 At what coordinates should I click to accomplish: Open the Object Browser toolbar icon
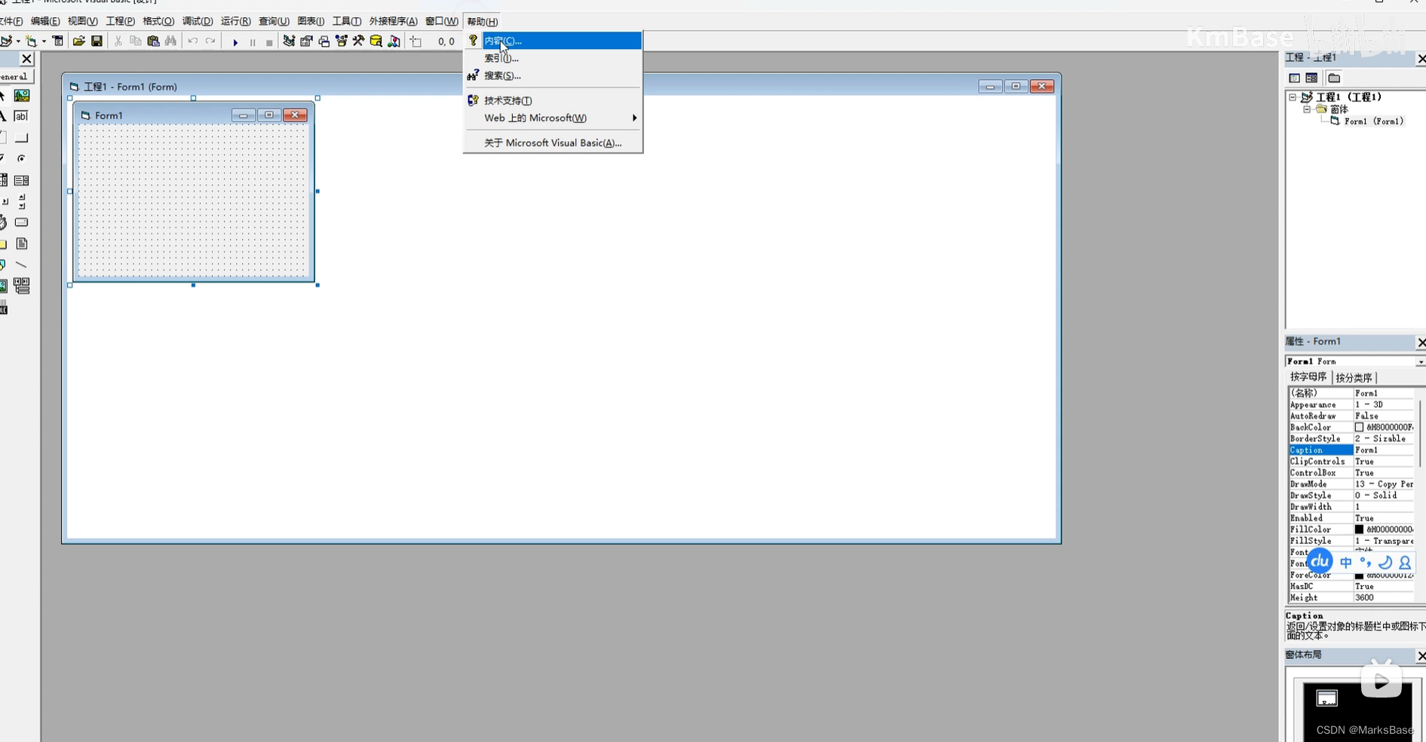coord(342,41)
